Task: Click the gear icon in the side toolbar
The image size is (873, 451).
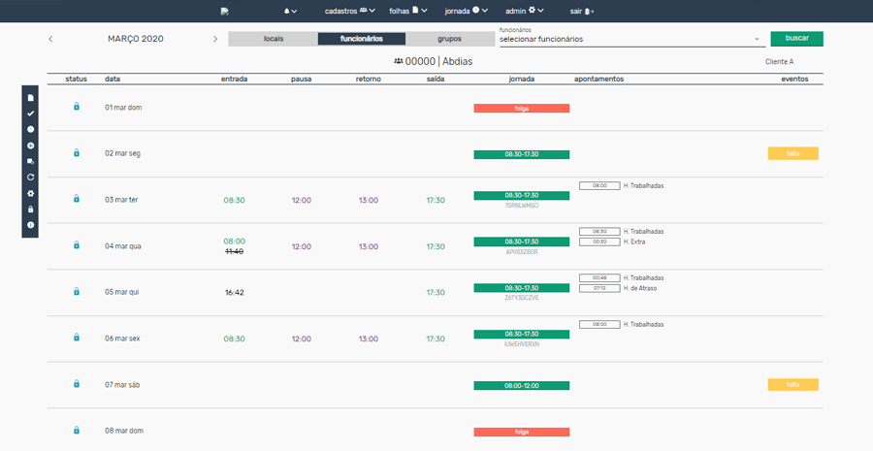Action: coord(31,193)
